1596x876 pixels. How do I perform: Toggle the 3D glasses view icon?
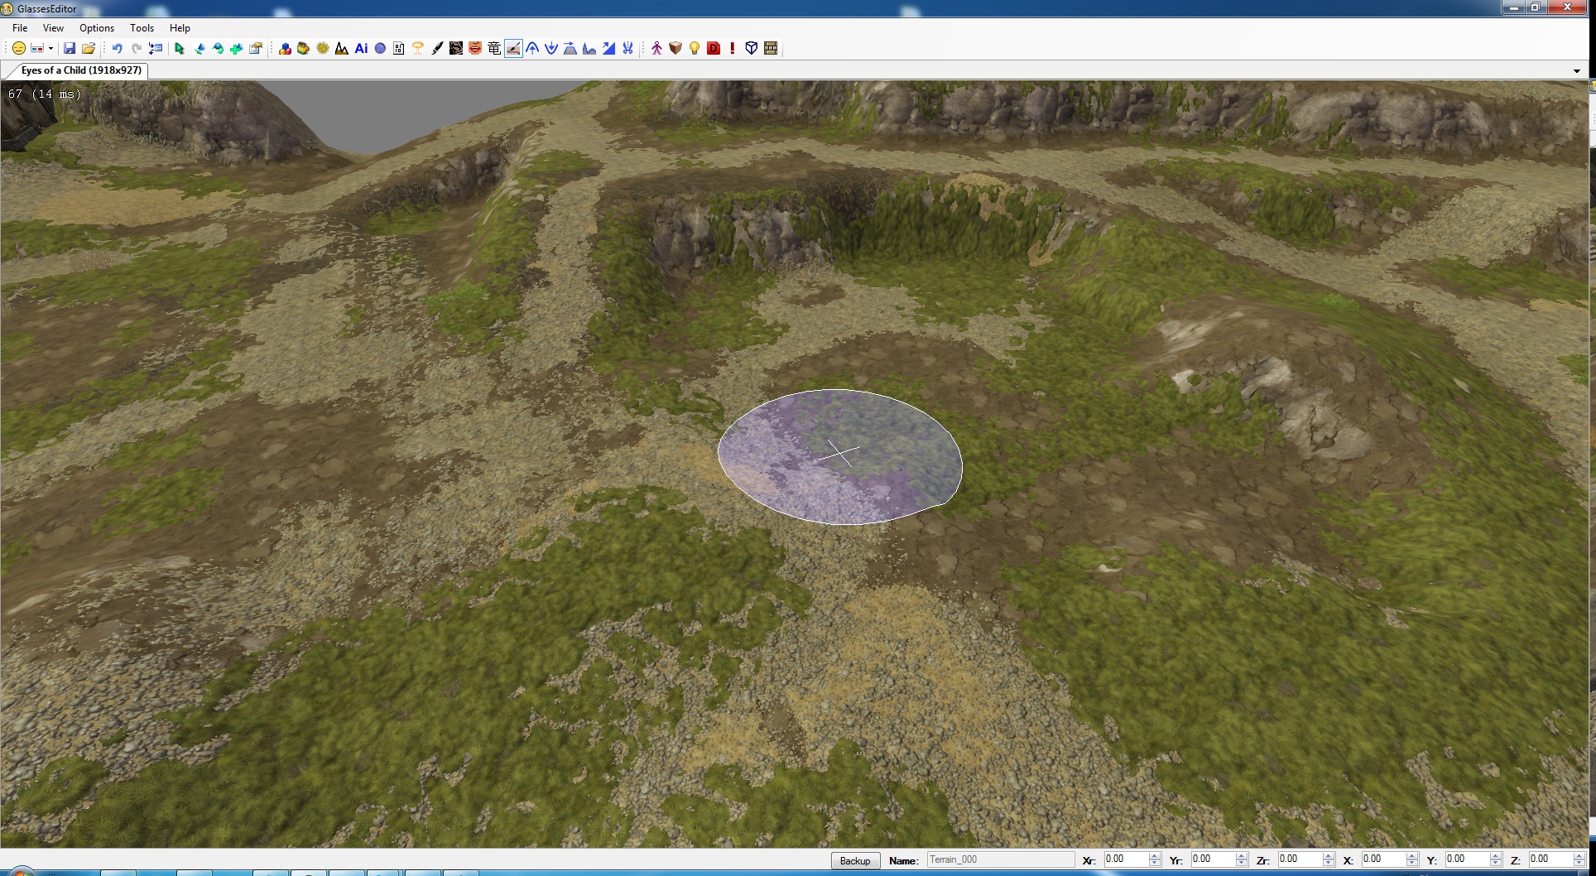(37, 49)
